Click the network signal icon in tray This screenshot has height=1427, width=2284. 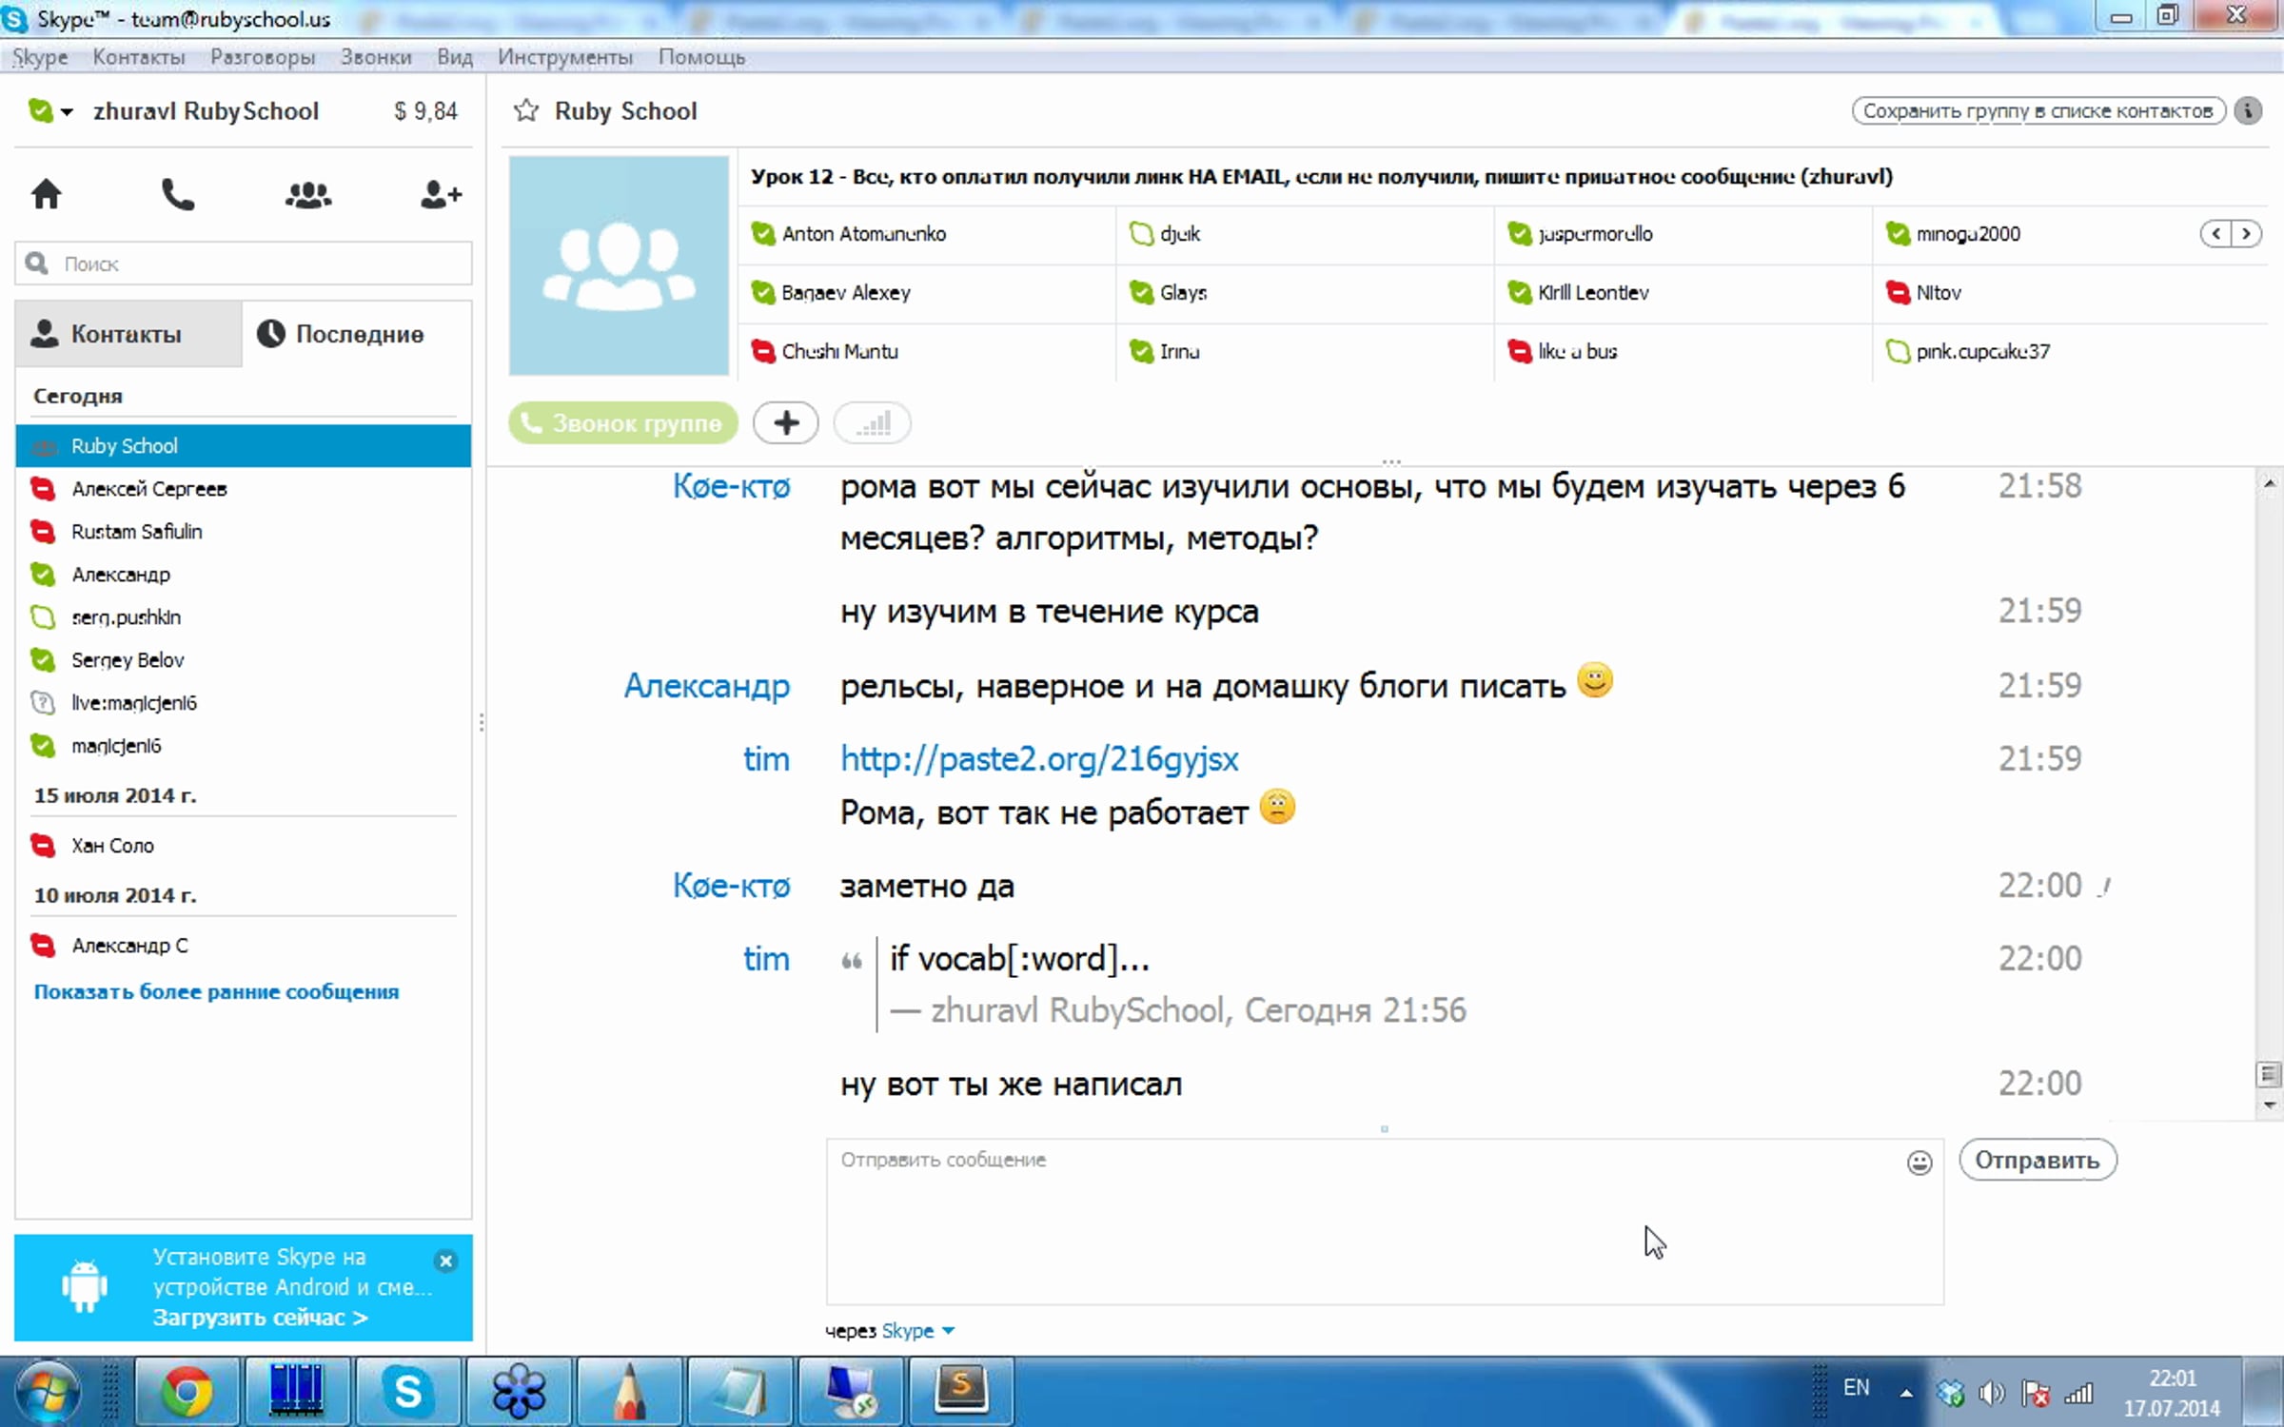(2079, 1395)
